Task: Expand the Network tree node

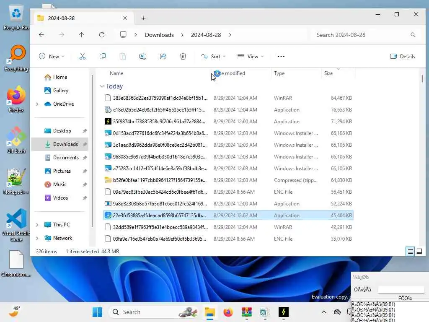Action: coord(37,238)
